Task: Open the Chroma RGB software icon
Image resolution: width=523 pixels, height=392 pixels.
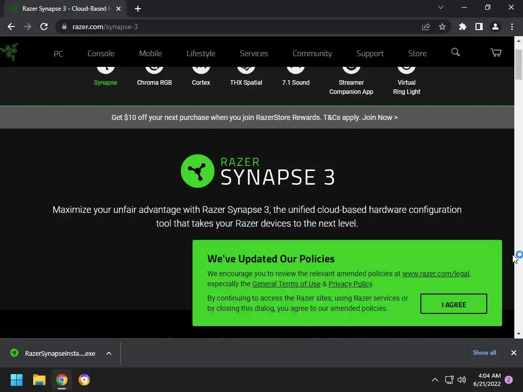Action: pos(154,69)
